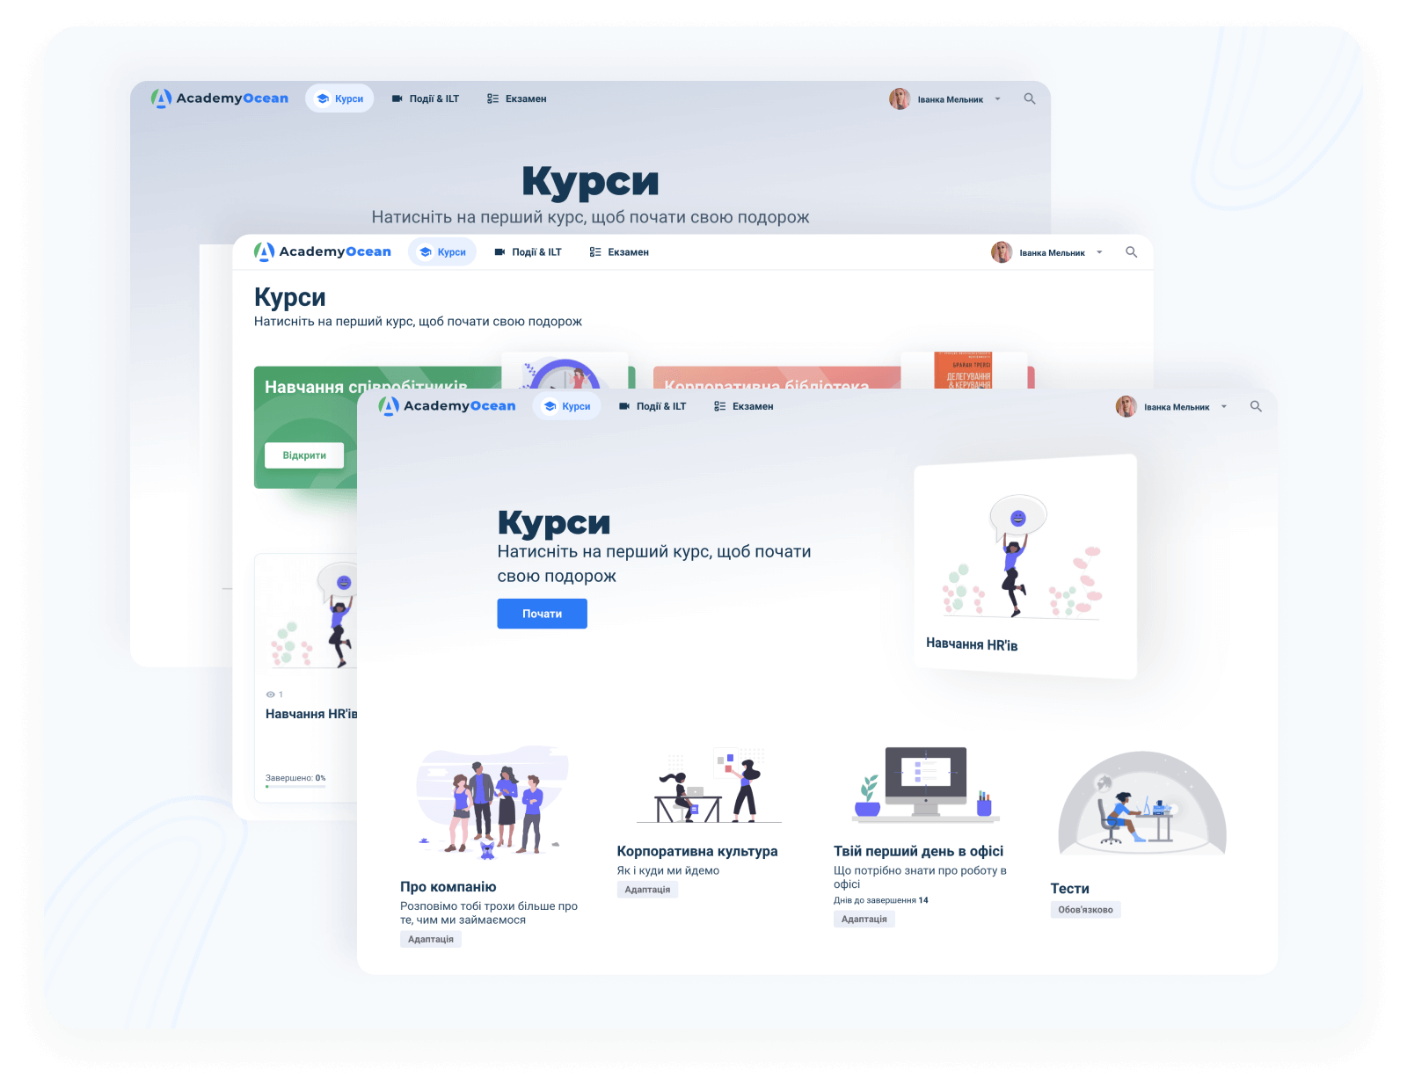This screenshot has width=1407, height=1091.
Task: Click Завершено: 0% progress bar
Action: pyautogui.click(x=295, y=786)
